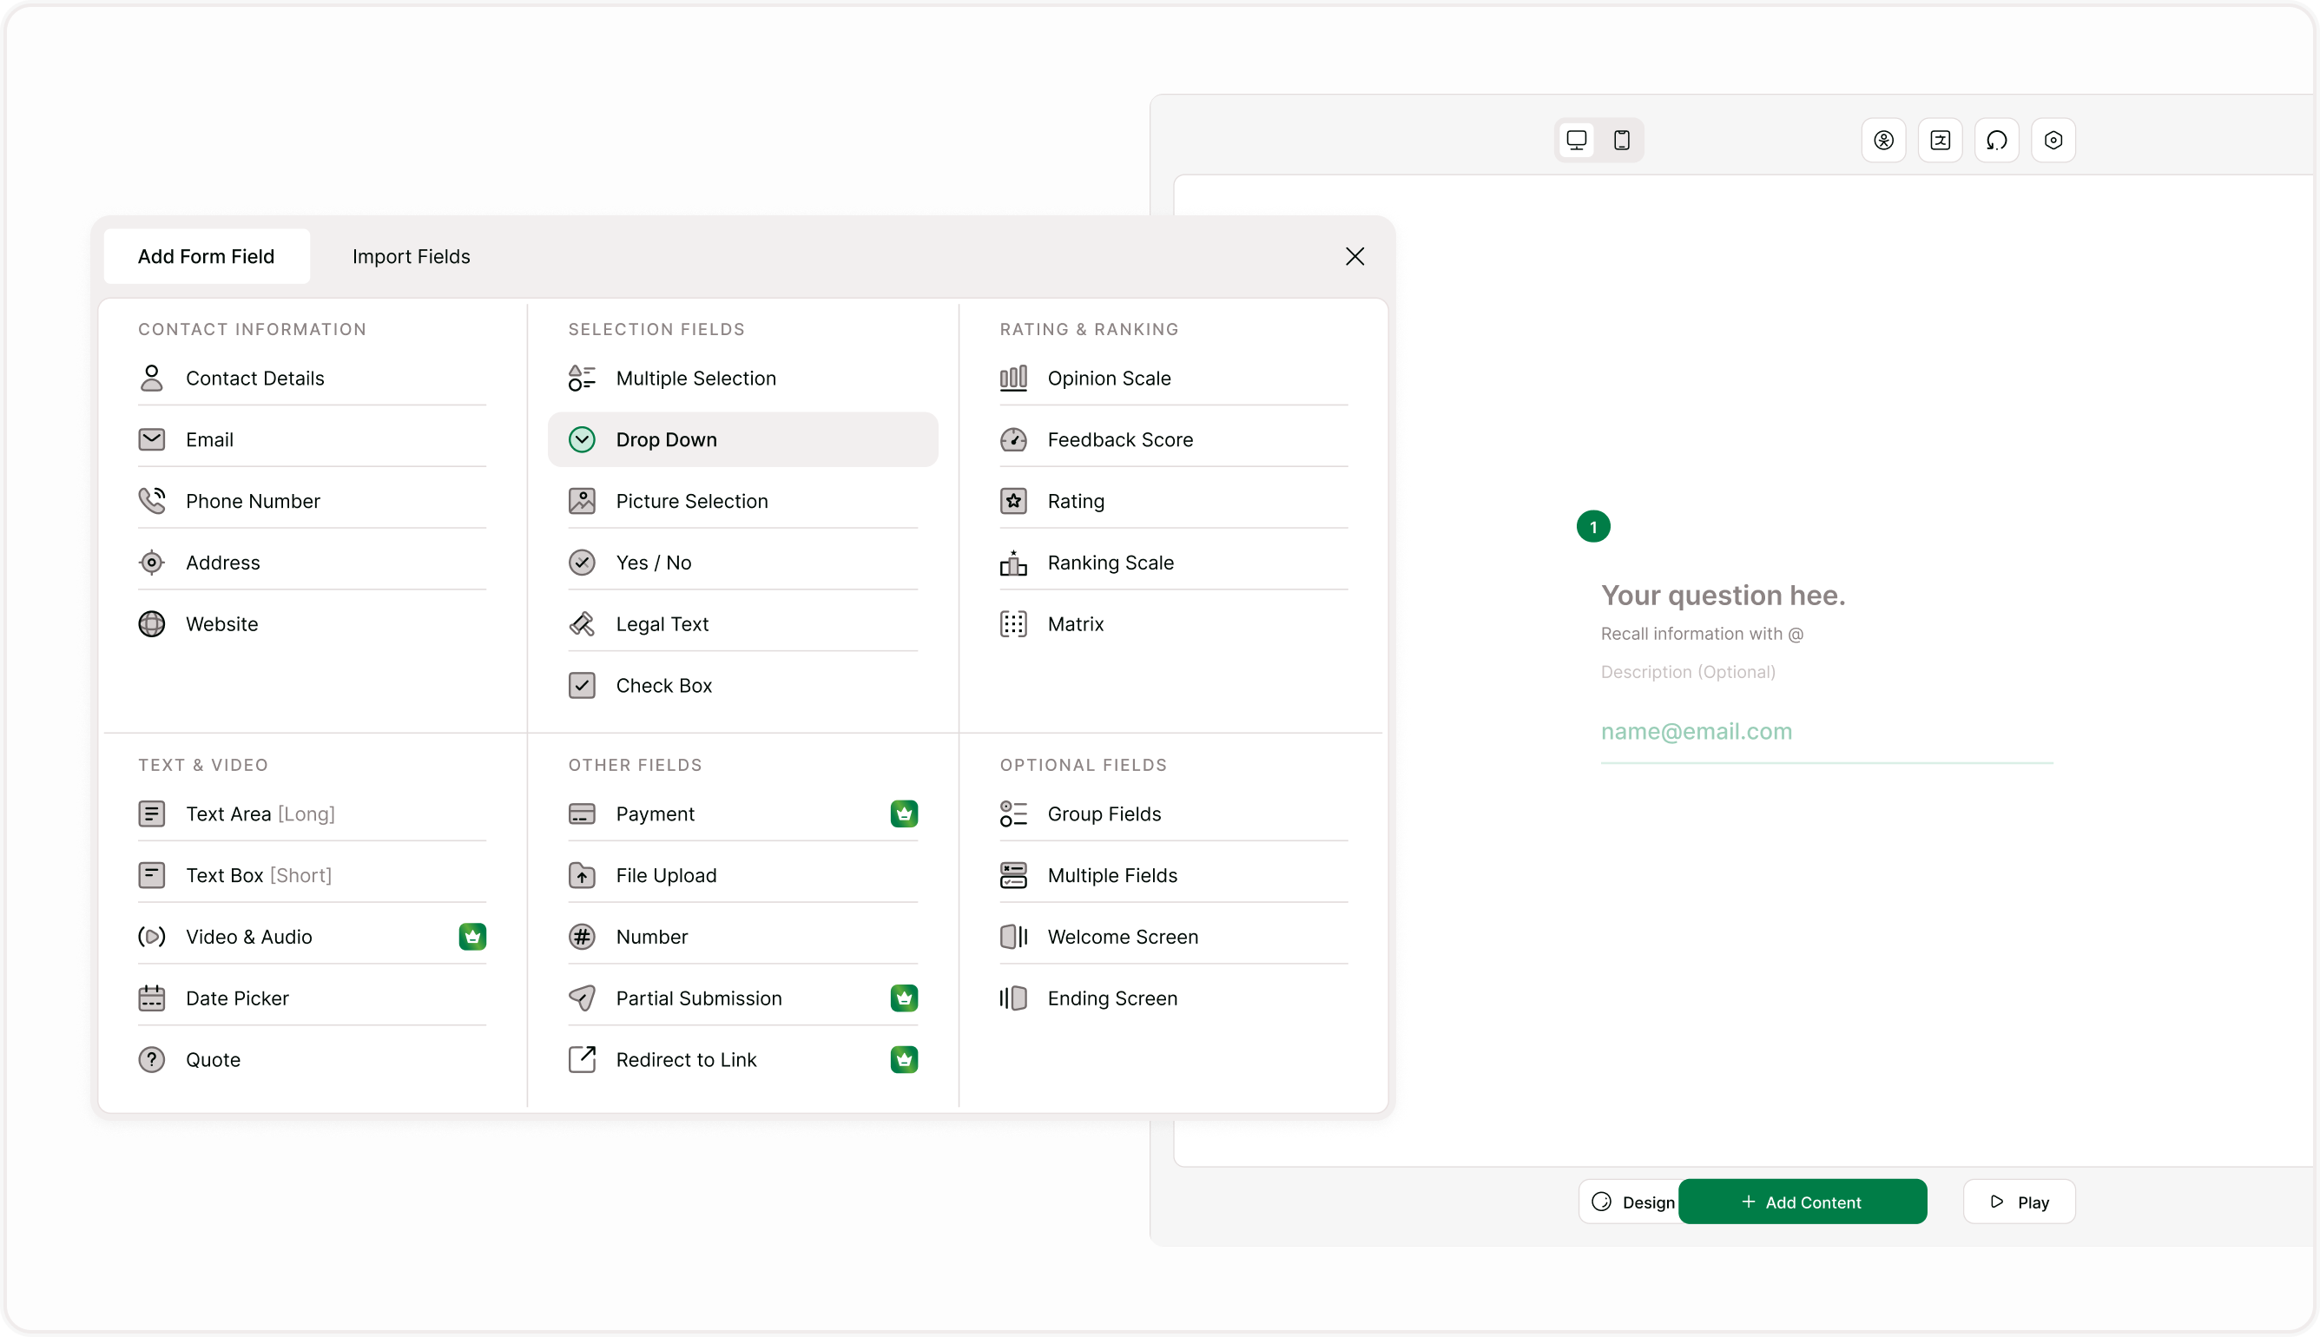Open form settings hexagon icon
2320x1337 pixels.
pos(2053,141)
